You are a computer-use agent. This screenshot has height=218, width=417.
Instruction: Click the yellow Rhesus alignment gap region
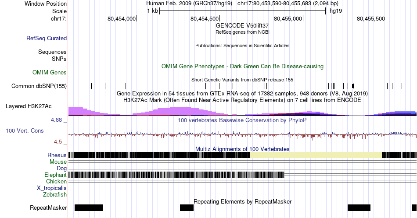click(x=316, y=155)
